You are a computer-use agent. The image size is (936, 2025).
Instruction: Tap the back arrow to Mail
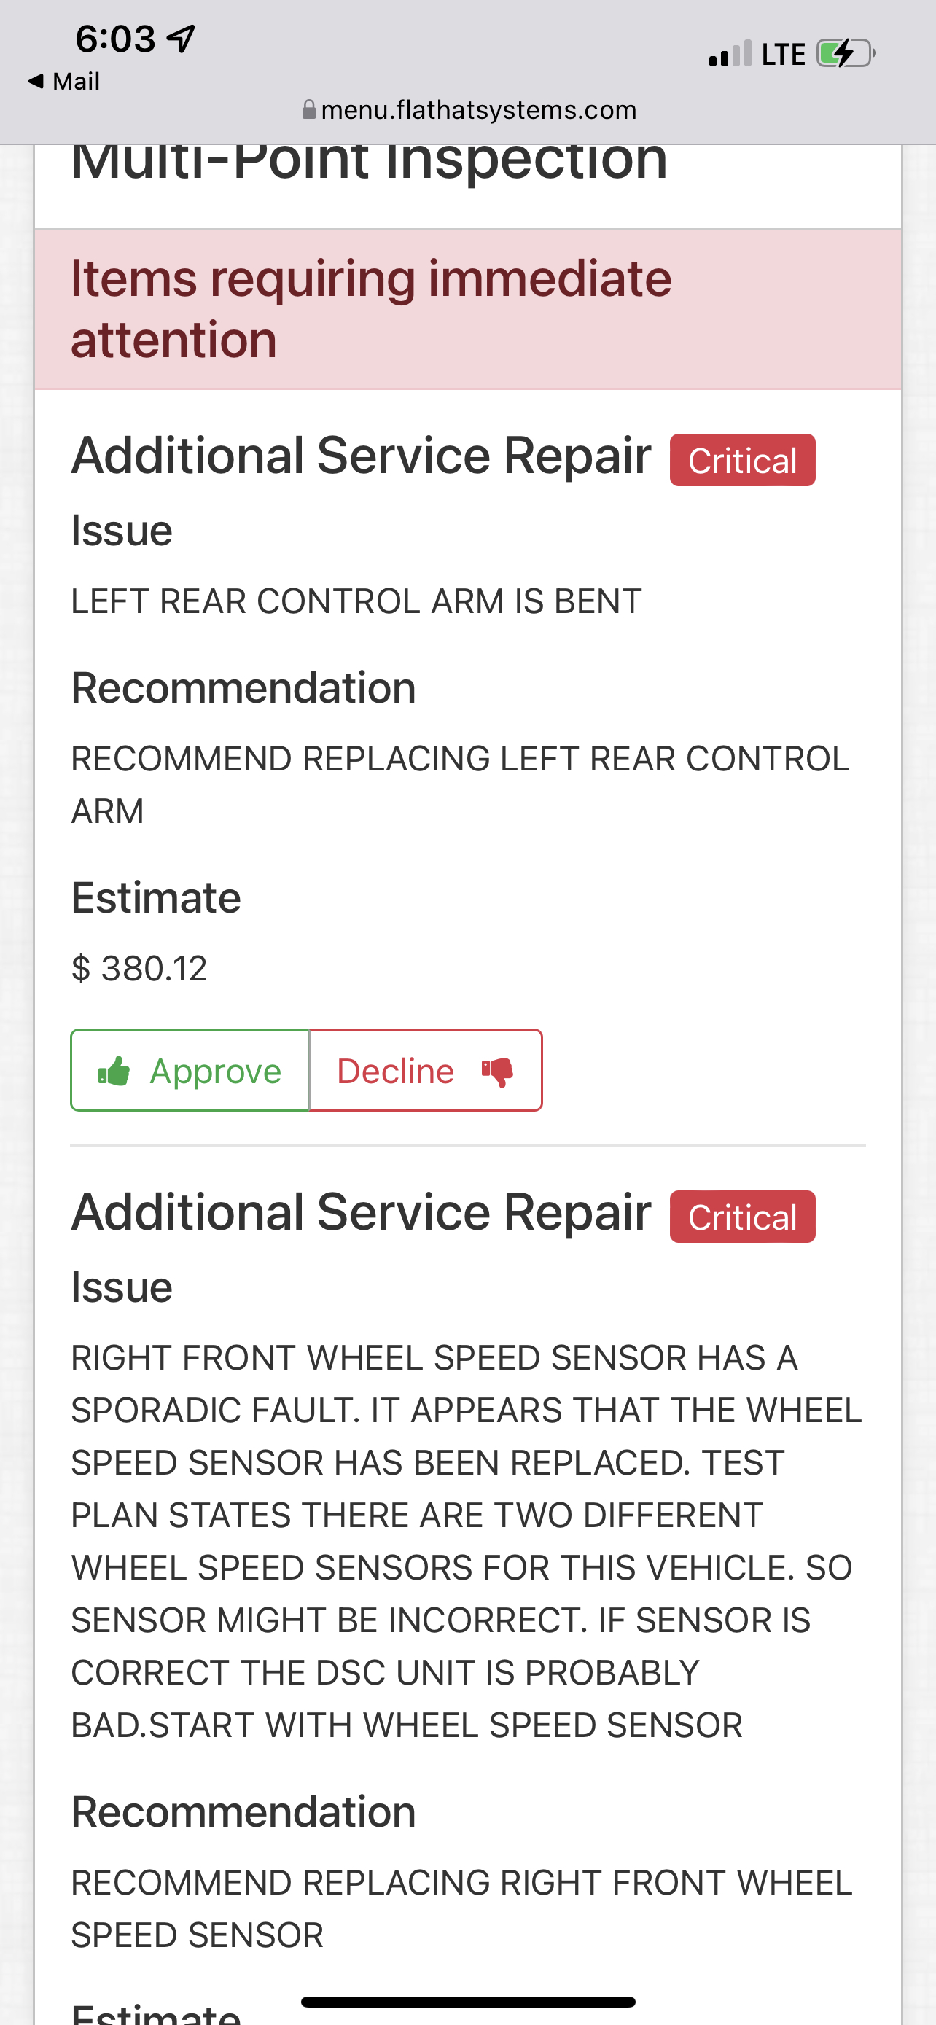coord(36,81)
